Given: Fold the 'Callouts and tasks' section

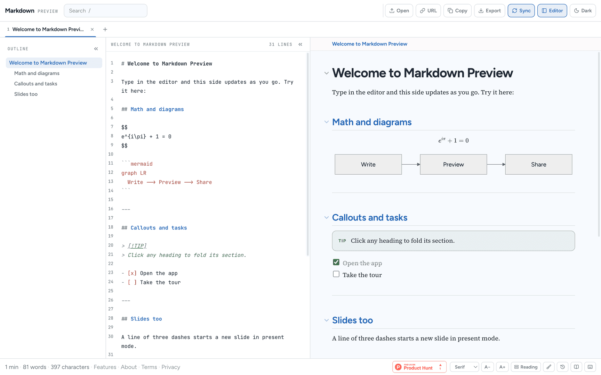Looking at the screenshot, I should (x=326, y=217).
